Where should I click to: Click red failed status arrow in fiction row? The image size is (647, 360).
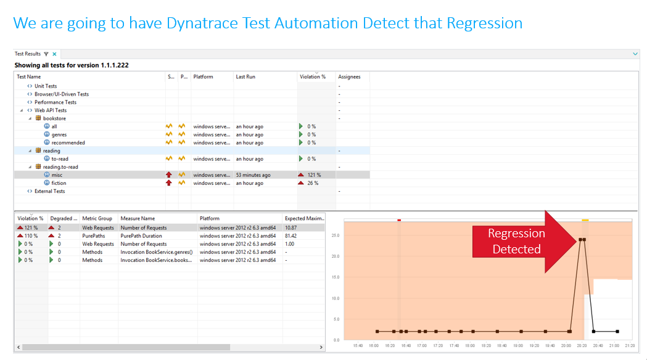(x=169, y=182)
